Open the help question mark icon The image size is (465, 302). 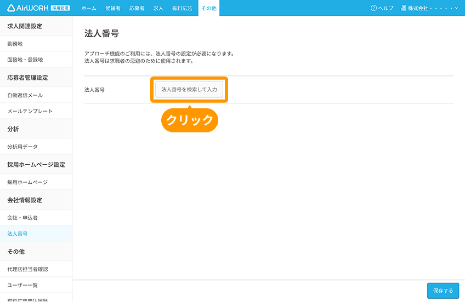(373, 8)
